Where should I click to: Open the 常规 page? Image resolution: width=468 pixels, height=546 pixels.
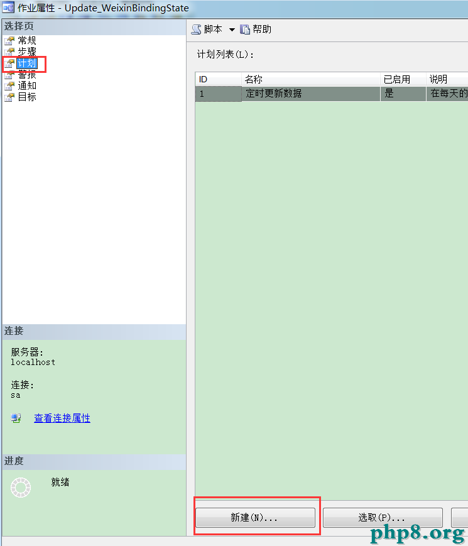(x=27, y=40)
